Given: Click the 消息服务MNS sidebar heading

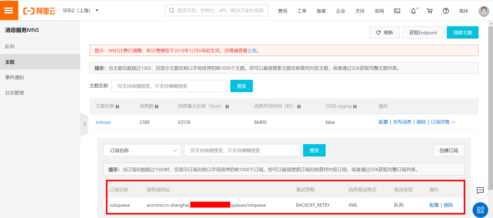Looking at the screenshot, I should (22, 30).
